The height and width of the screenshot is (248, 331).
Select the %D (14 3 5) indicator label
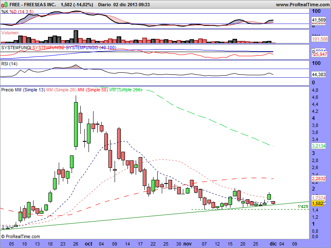pyautogui.click(x=22, y=12)
